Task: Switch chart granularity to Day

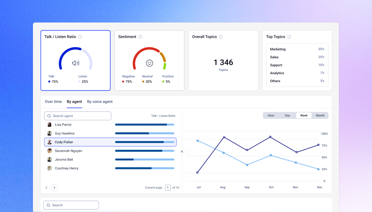Action: pyautogui.click(x=288, y=116)
